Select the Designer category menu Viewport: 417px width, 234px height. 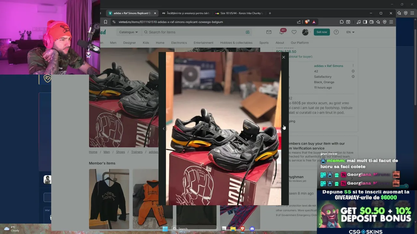coord(129,43)
